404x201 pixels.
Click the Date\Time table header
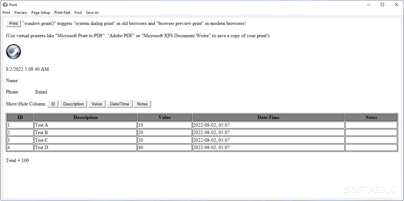point(269,117)
